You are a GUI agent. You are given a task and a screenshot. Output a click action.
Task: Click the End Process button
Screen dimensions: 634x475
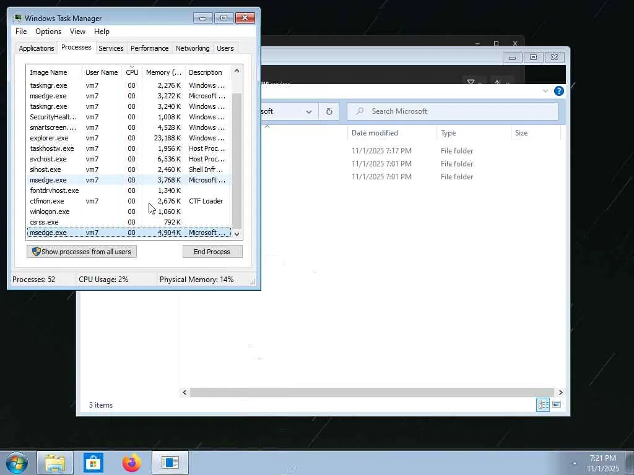(212, 252)
